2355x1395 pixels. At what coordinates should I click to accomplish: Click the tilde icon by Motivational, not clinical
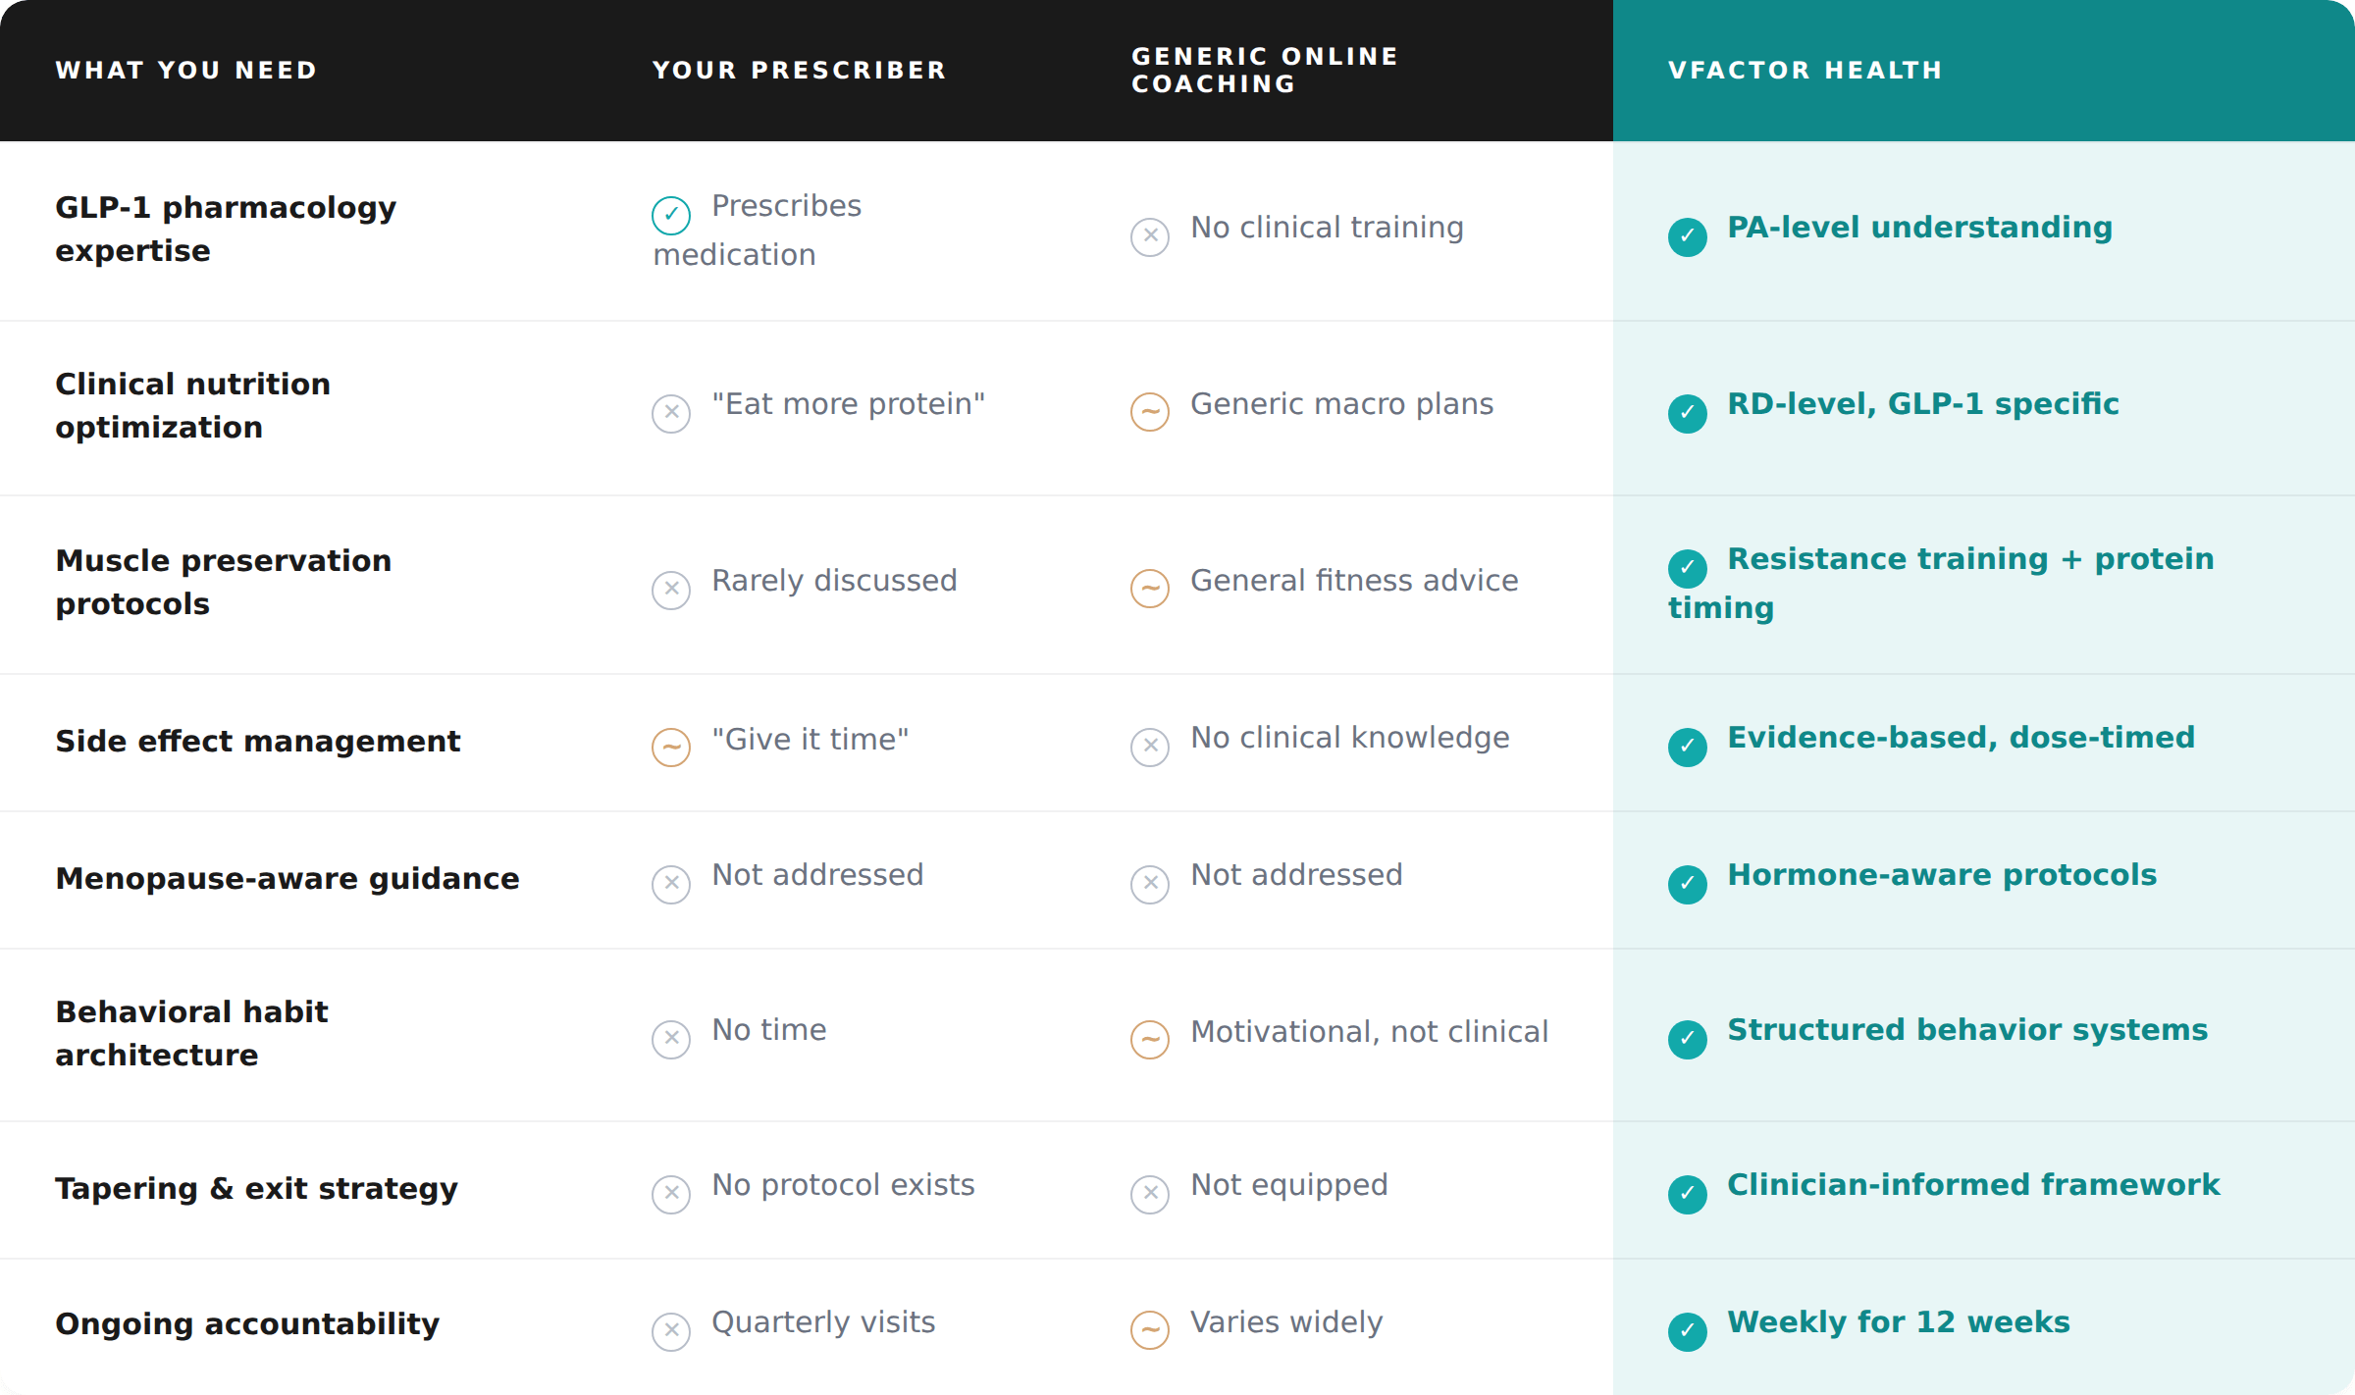(x=1150, y=1040)
